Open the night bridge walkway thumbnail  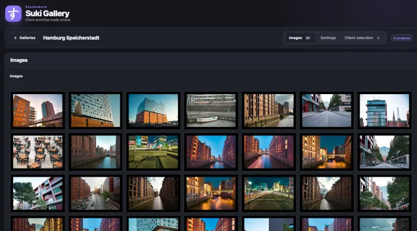[269, 193]
